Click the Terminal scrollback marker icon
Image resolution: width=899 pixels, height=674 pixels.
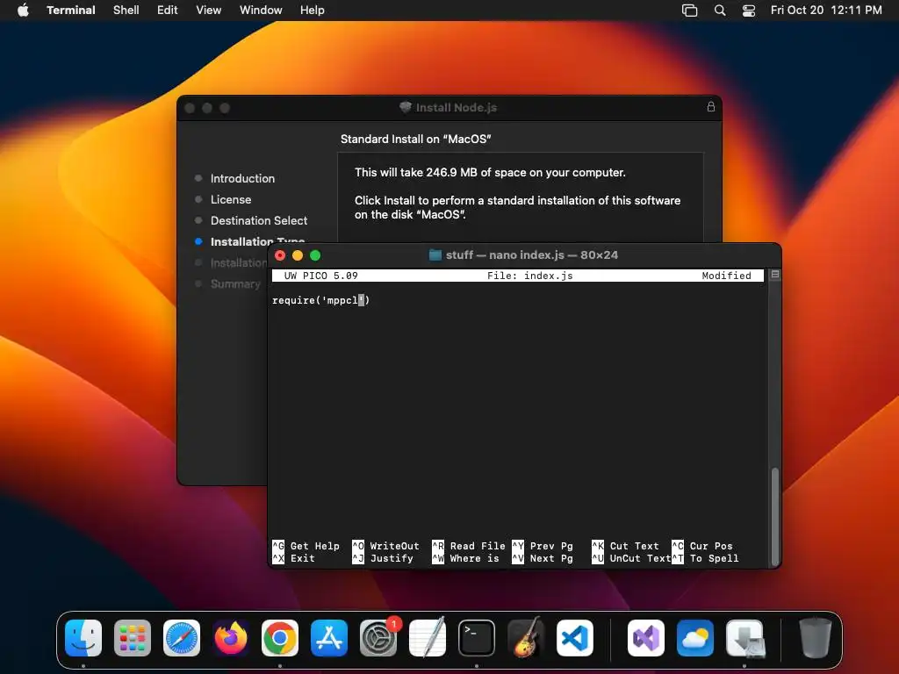(775, 275)
